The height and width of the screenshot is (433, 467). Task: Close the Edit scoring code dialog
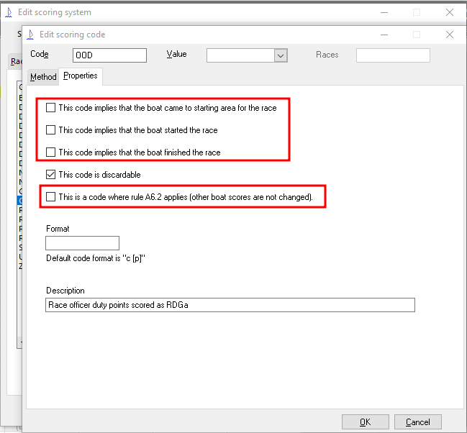click(449, 35)
